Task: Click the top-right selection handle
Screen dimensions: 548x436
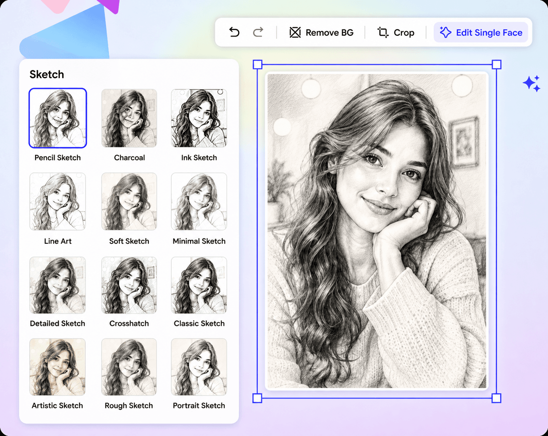Action: (x=497, y=64)
